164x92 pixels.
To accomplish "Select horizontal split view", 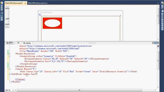I will click(156, 43).
